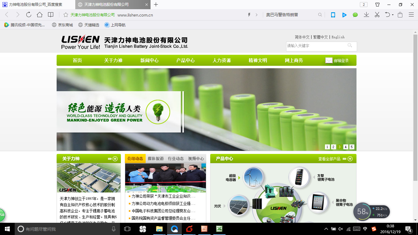This screenshot has width=418, height=235.
Task: Switch to the 力神电池股份有限公司_百度搜索 tab
Action: pyautogui.click(x=37, y=5)
